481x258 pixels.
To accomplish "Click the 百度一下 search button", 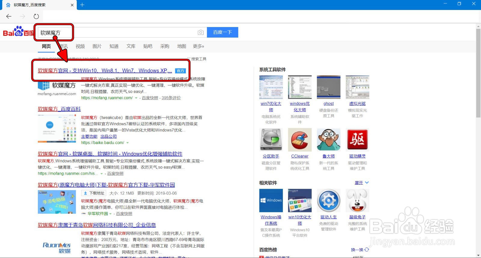I will pyautogui.click(x=222, y=32).
